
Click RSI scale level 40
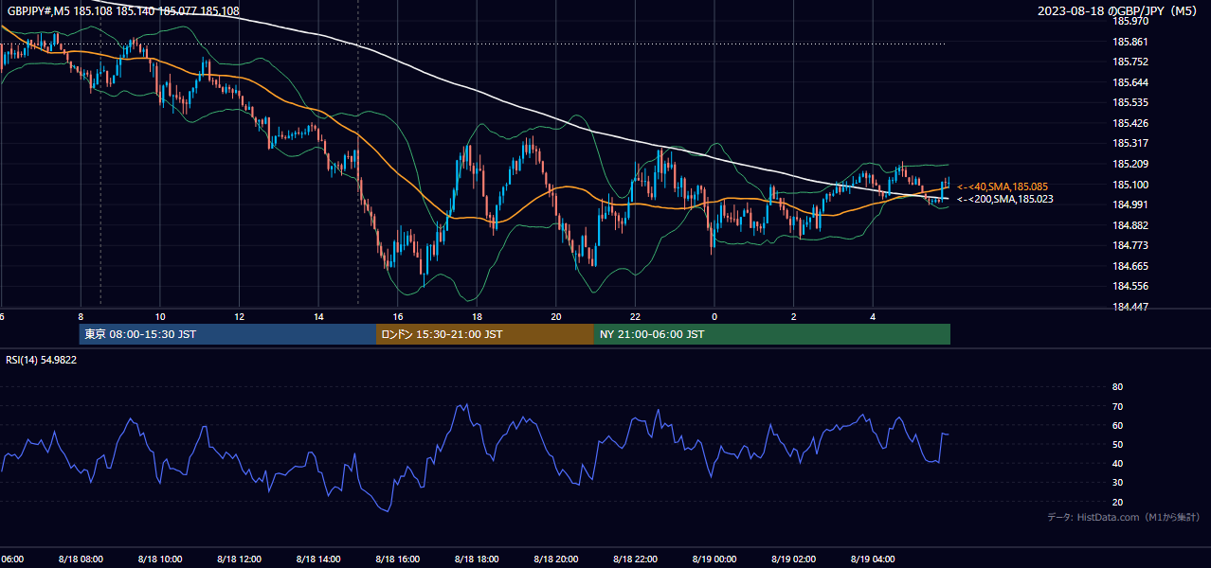coord(1117,463)
